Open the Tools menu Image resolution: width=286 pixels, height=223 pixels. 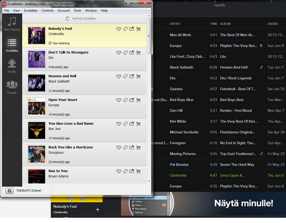tap(77, 11)
